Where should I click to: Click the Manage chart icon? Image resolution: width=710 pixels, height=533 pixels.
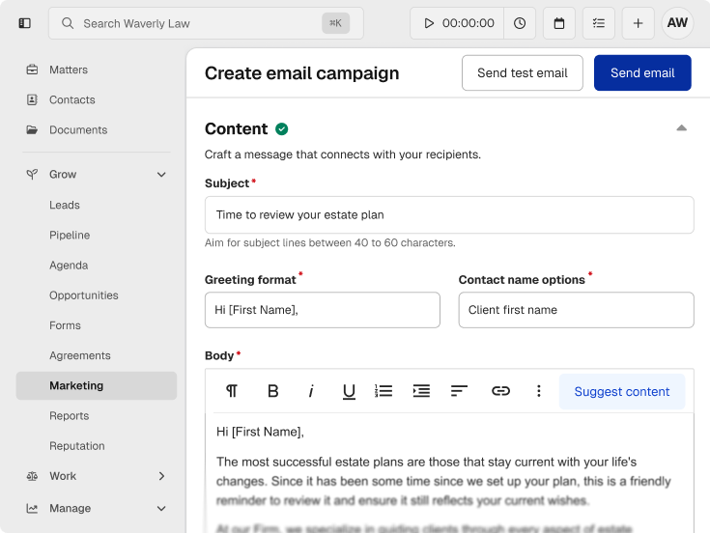point(32,508)
